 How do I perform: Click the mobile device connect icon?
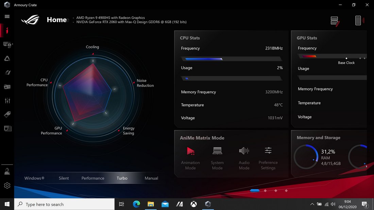358,21
